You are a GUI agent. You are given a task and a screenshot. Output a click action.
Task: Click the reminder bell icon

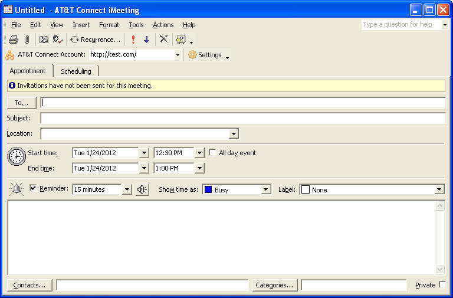16,189
